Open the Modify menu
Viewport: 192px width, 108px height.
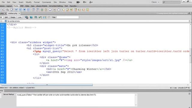click(x=29, y=2)
